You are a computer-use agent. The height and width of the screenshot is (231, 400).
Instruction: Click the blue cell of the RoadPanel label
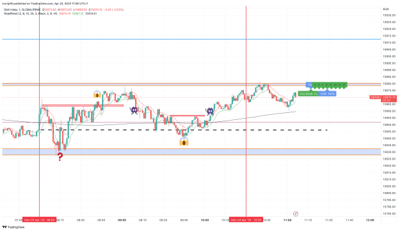(309, 85)
